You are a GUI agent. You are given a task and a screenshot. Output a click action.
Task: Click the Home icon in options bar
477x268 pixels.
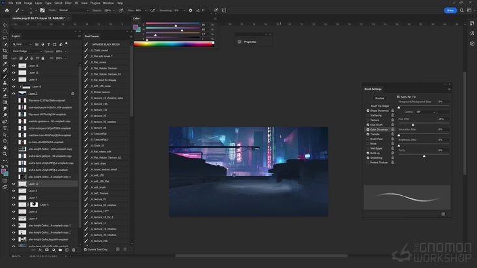(7, 10)
